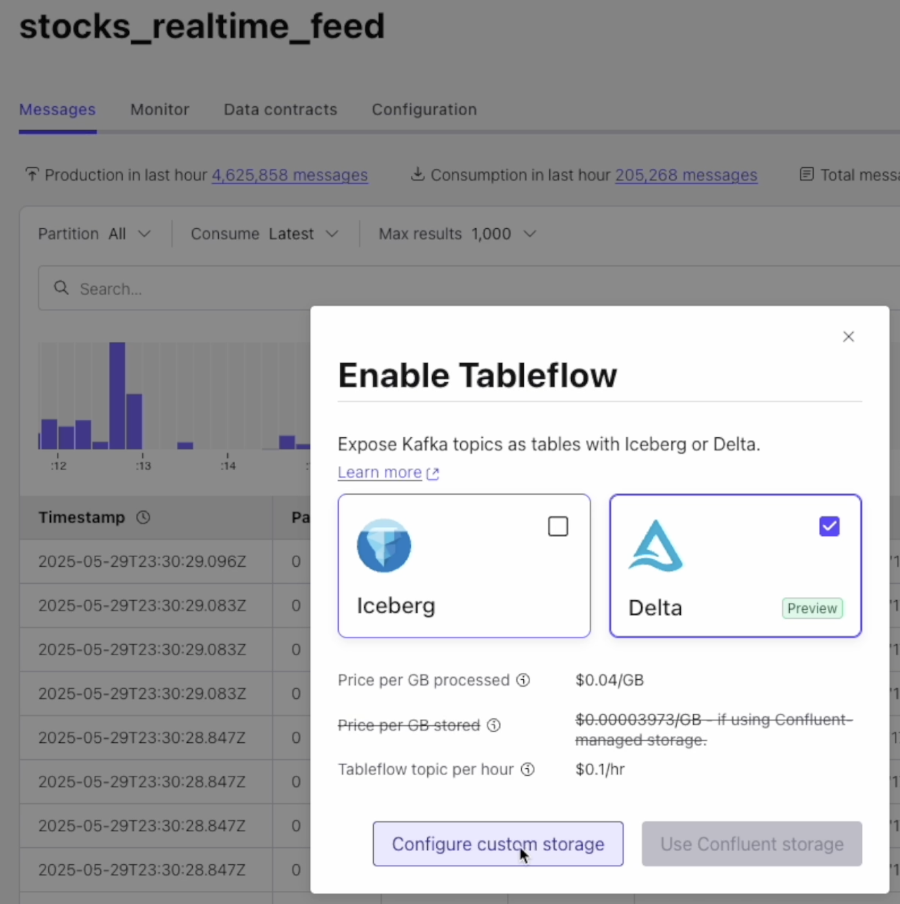This screenshot has height=904, width=900.
Task: Expand the Max results 1,000 dropdown
Action: (458, 234)
